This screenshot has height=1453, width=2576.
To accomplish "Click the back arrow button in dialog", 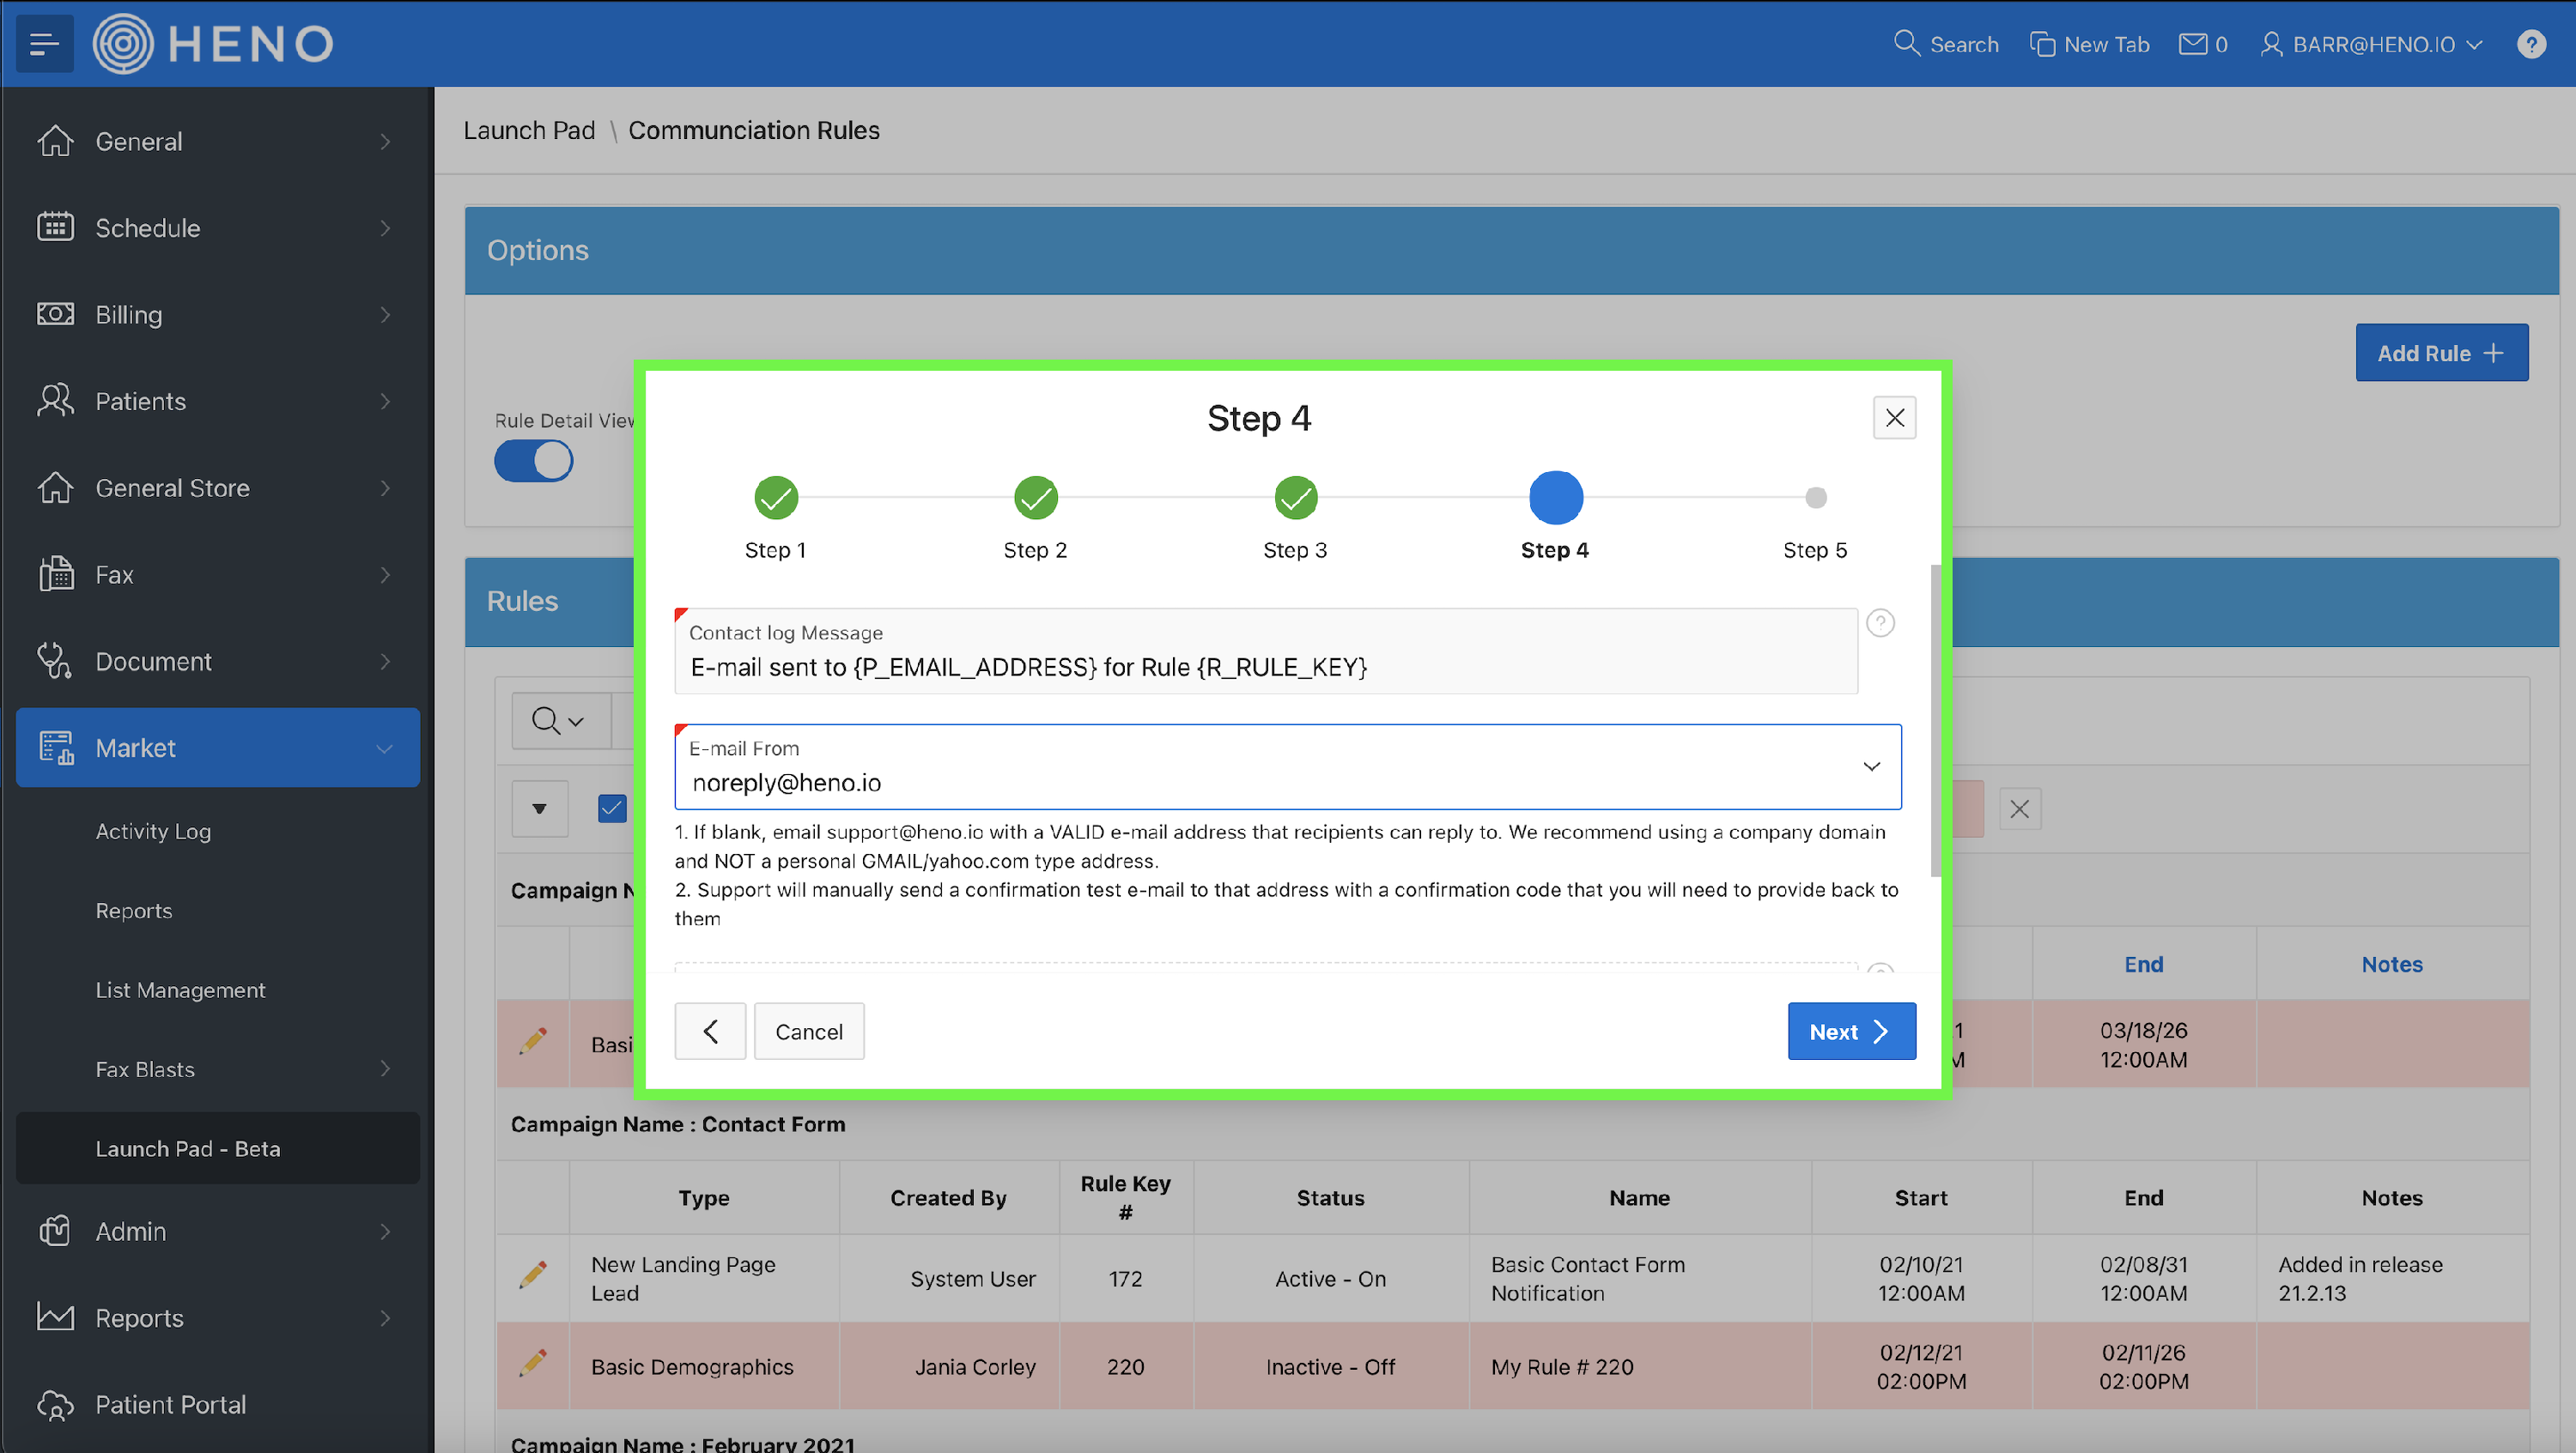I will click(710, 1032).
